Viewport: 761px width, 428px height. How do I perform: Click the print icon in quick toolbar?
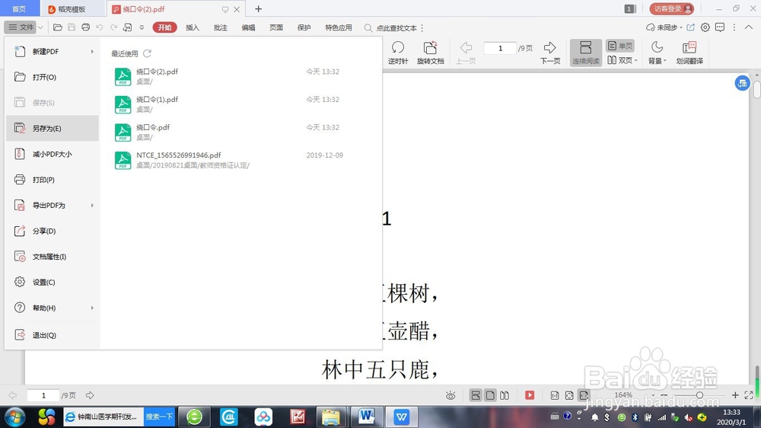point(86,27)
